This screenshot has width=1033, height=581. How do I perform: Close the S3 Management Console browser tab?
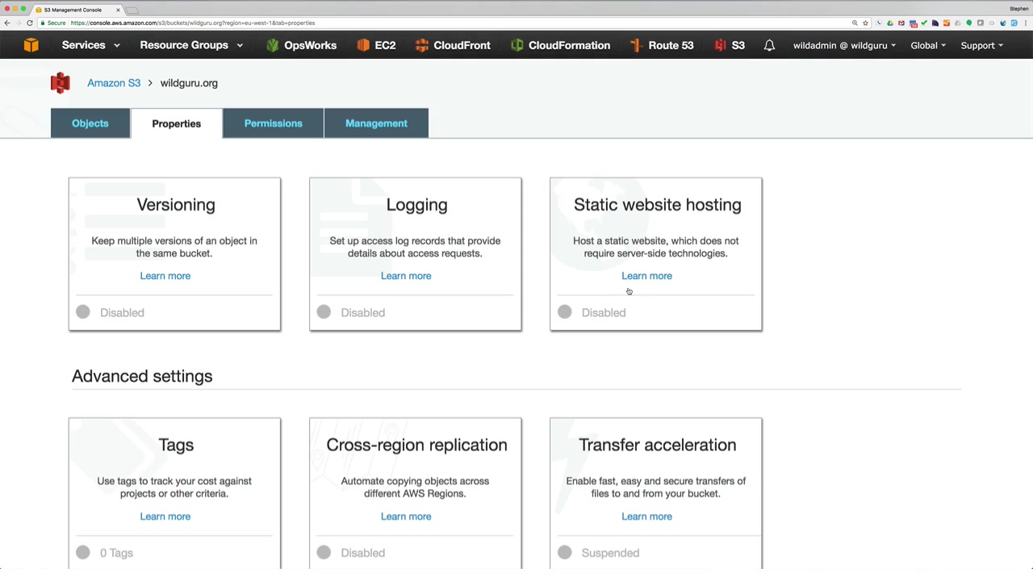click(118, 10)
